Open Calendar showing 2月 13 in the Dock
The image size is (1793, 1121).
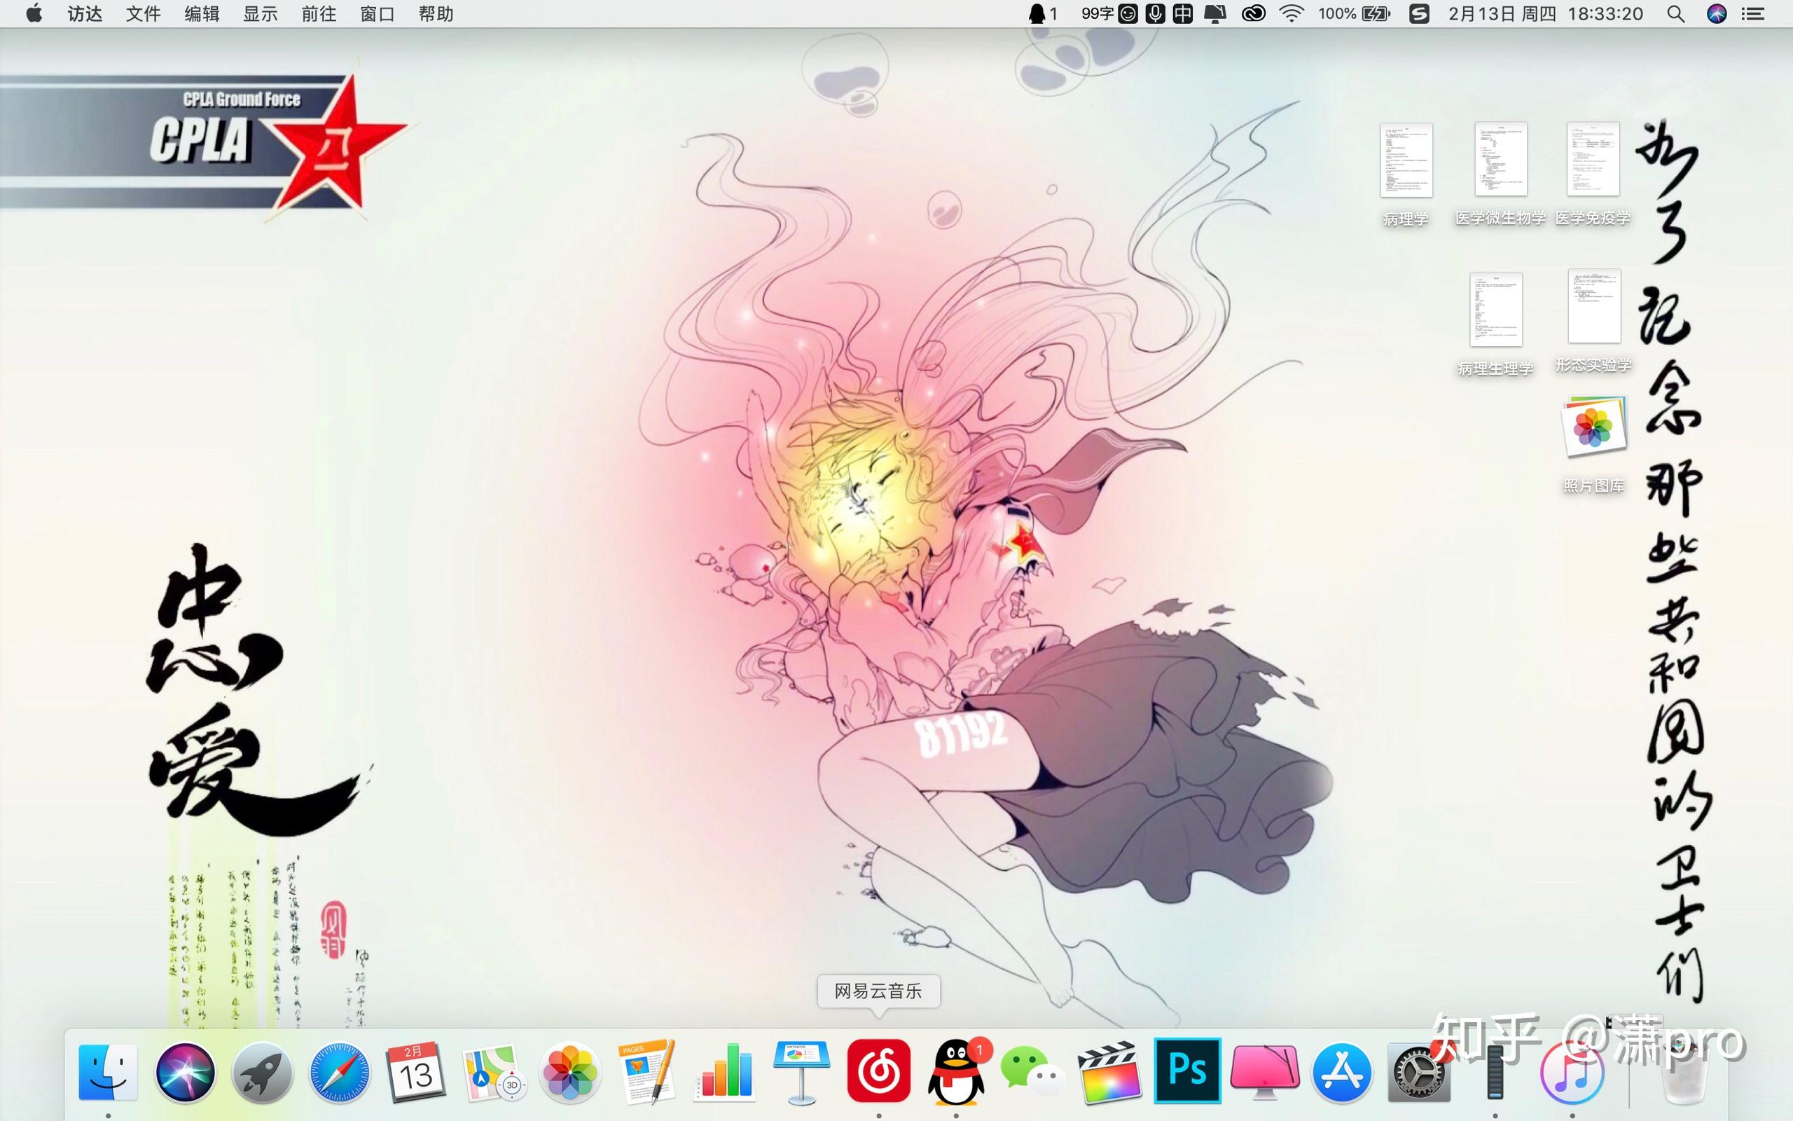click(415, 1072)
